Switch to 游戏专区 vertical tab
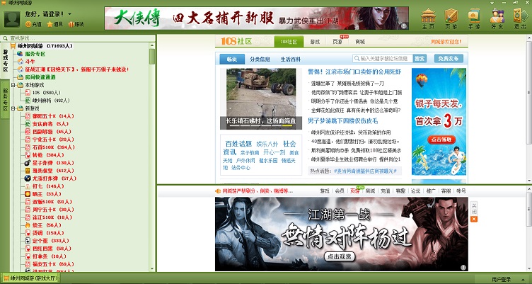Viewport: 532px width, 284px height. (5, 60)
